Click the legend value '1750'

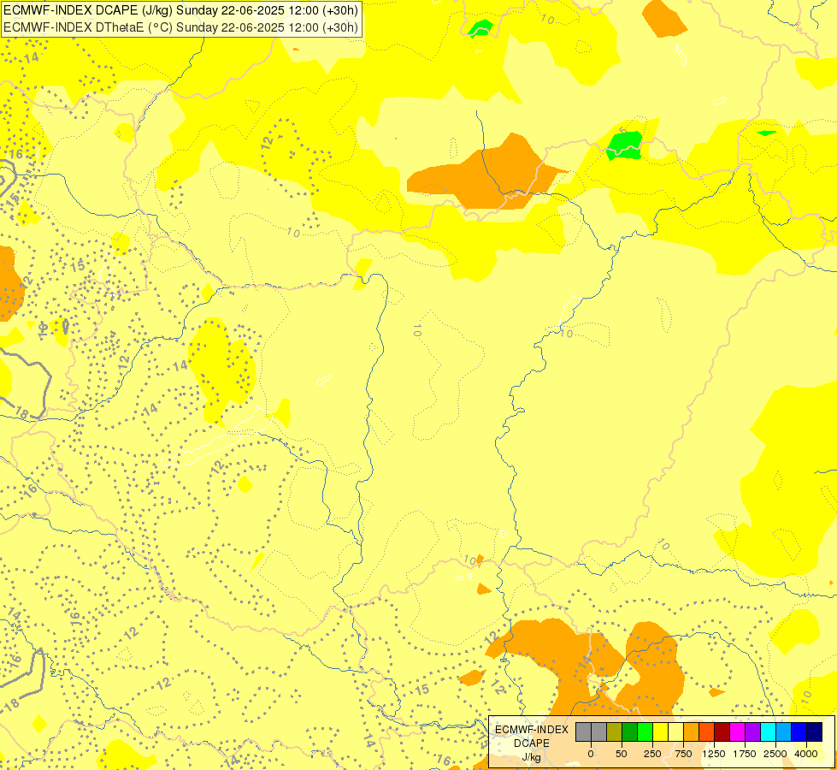[x=745, y=754]
